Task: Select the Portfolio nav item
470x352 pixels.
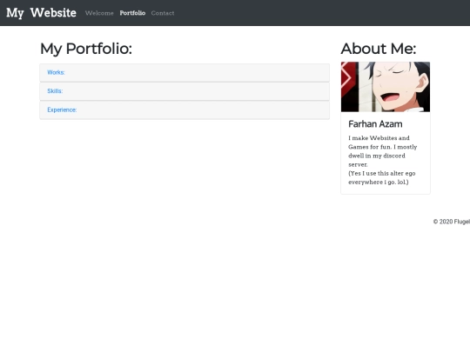Action: [132, 13]
